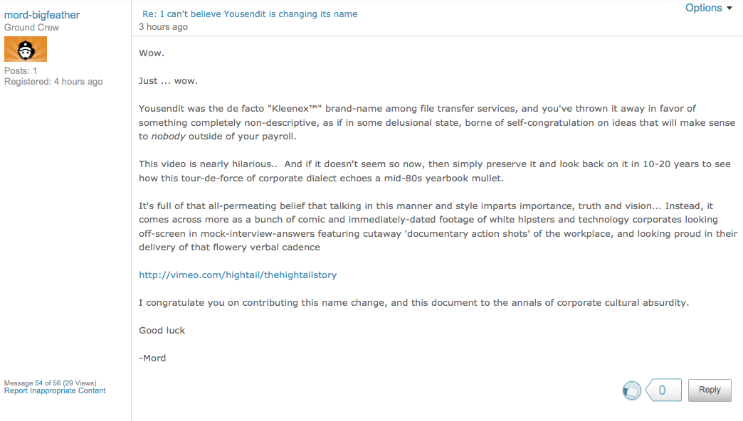
Task: Expand the Options dropdown arrow
Action: click(x=729, y=9)
